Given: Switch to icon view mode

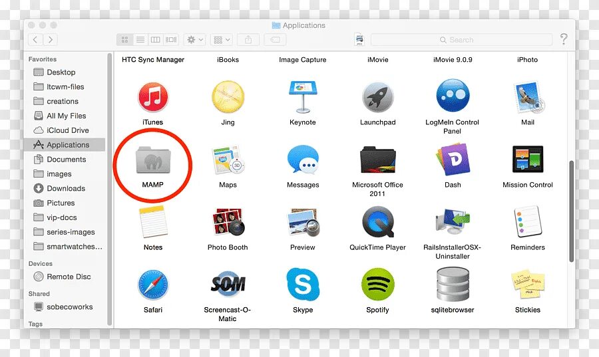Looking at the screenshot, I should point(124,40).
